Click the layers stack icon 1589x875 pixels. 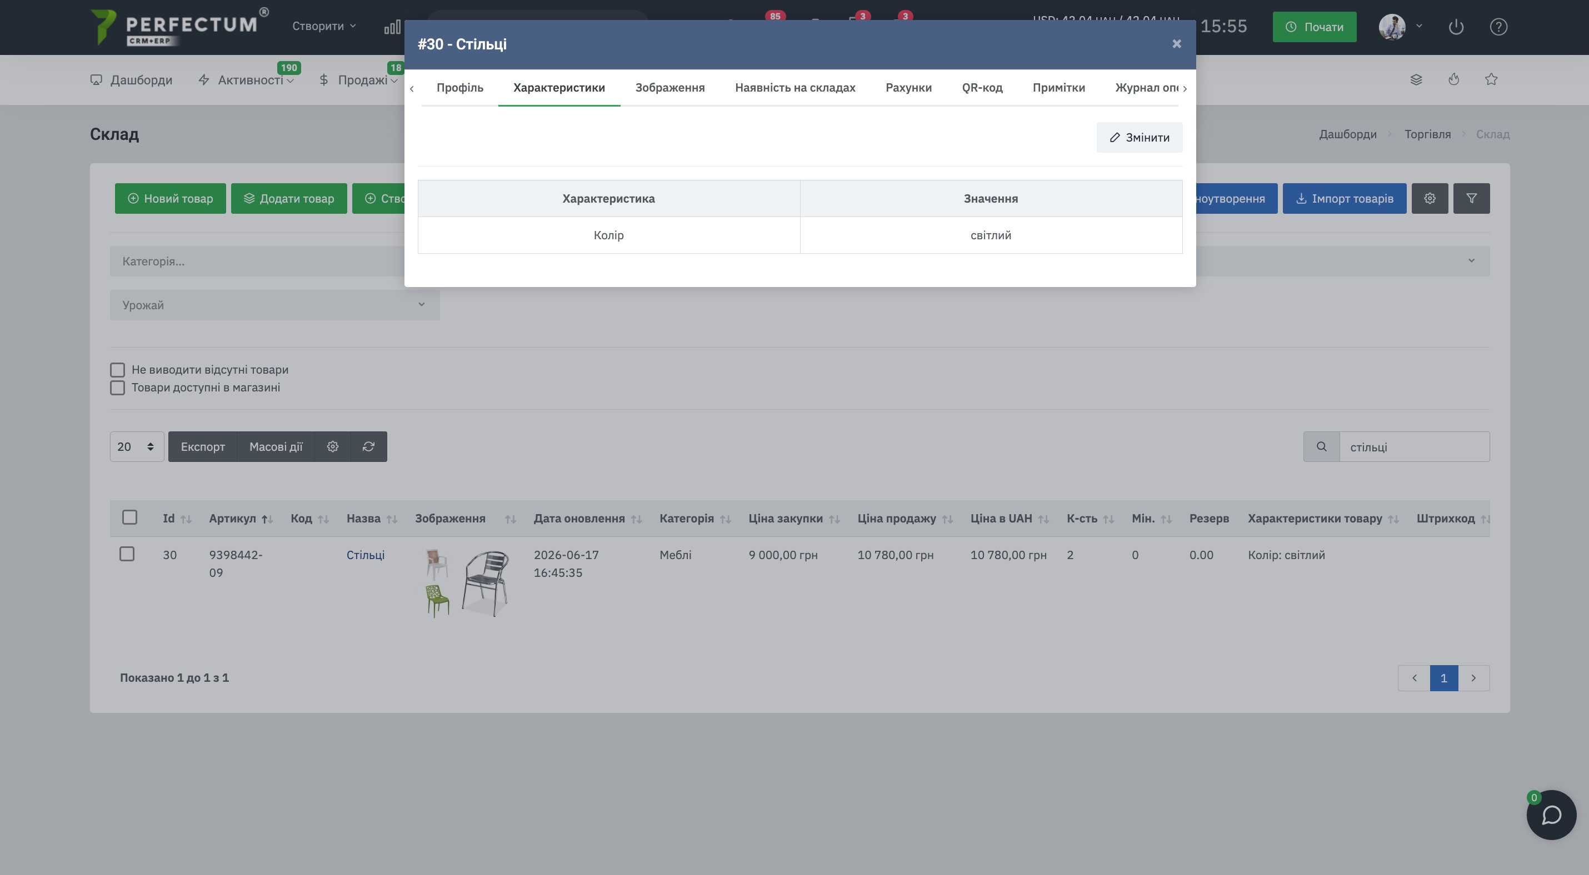tap(1416, 79)
